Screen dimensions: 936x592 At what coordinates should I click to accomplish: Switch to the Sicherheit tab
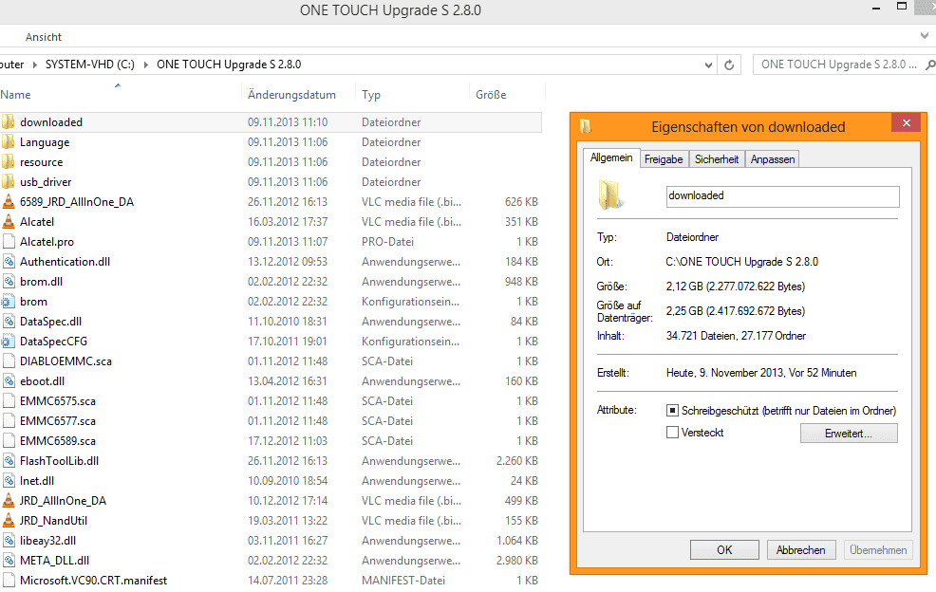[717, 159]
